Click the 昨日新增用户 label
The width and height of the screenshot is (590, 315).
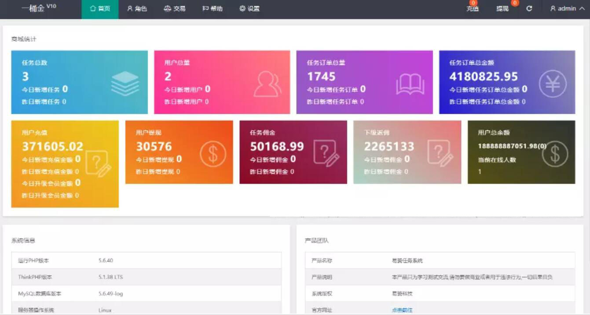tap(183, 102)
